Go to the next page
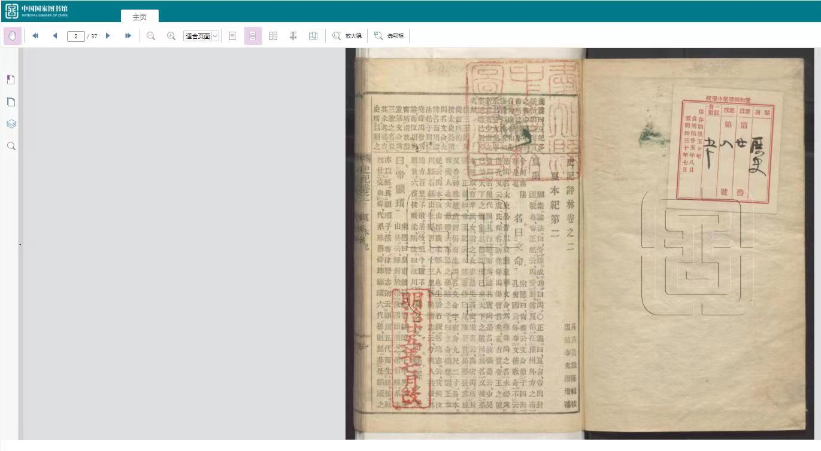 [108, 36]
